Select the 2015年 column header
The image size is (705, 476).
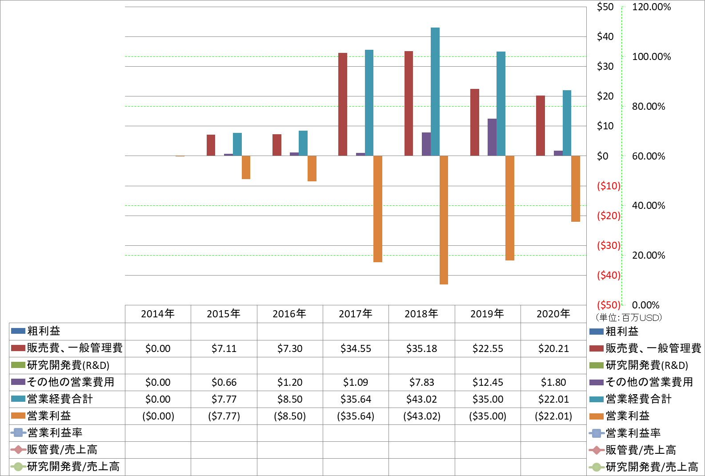[x=224, y=314]
